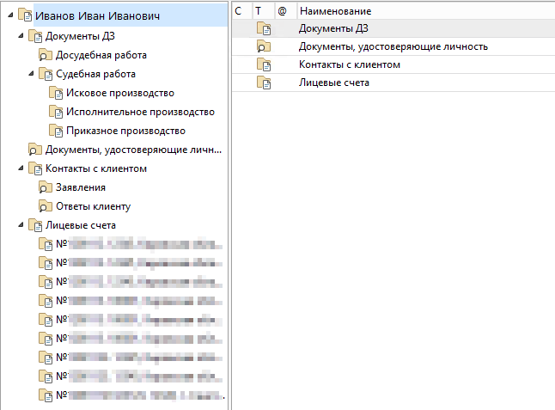Image resolution: width=555 pixels, height=410 pixels.
Task: Collapse the Лицевые счета tree branch
Action: pyautogui.click(x=20, y=225)
